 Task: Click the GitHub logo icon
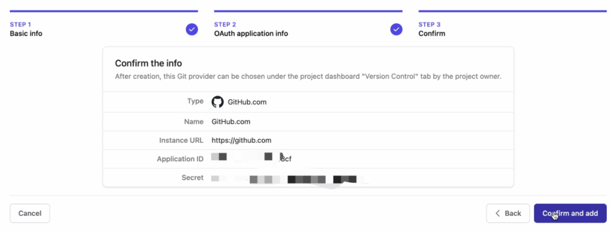point(217,102)
